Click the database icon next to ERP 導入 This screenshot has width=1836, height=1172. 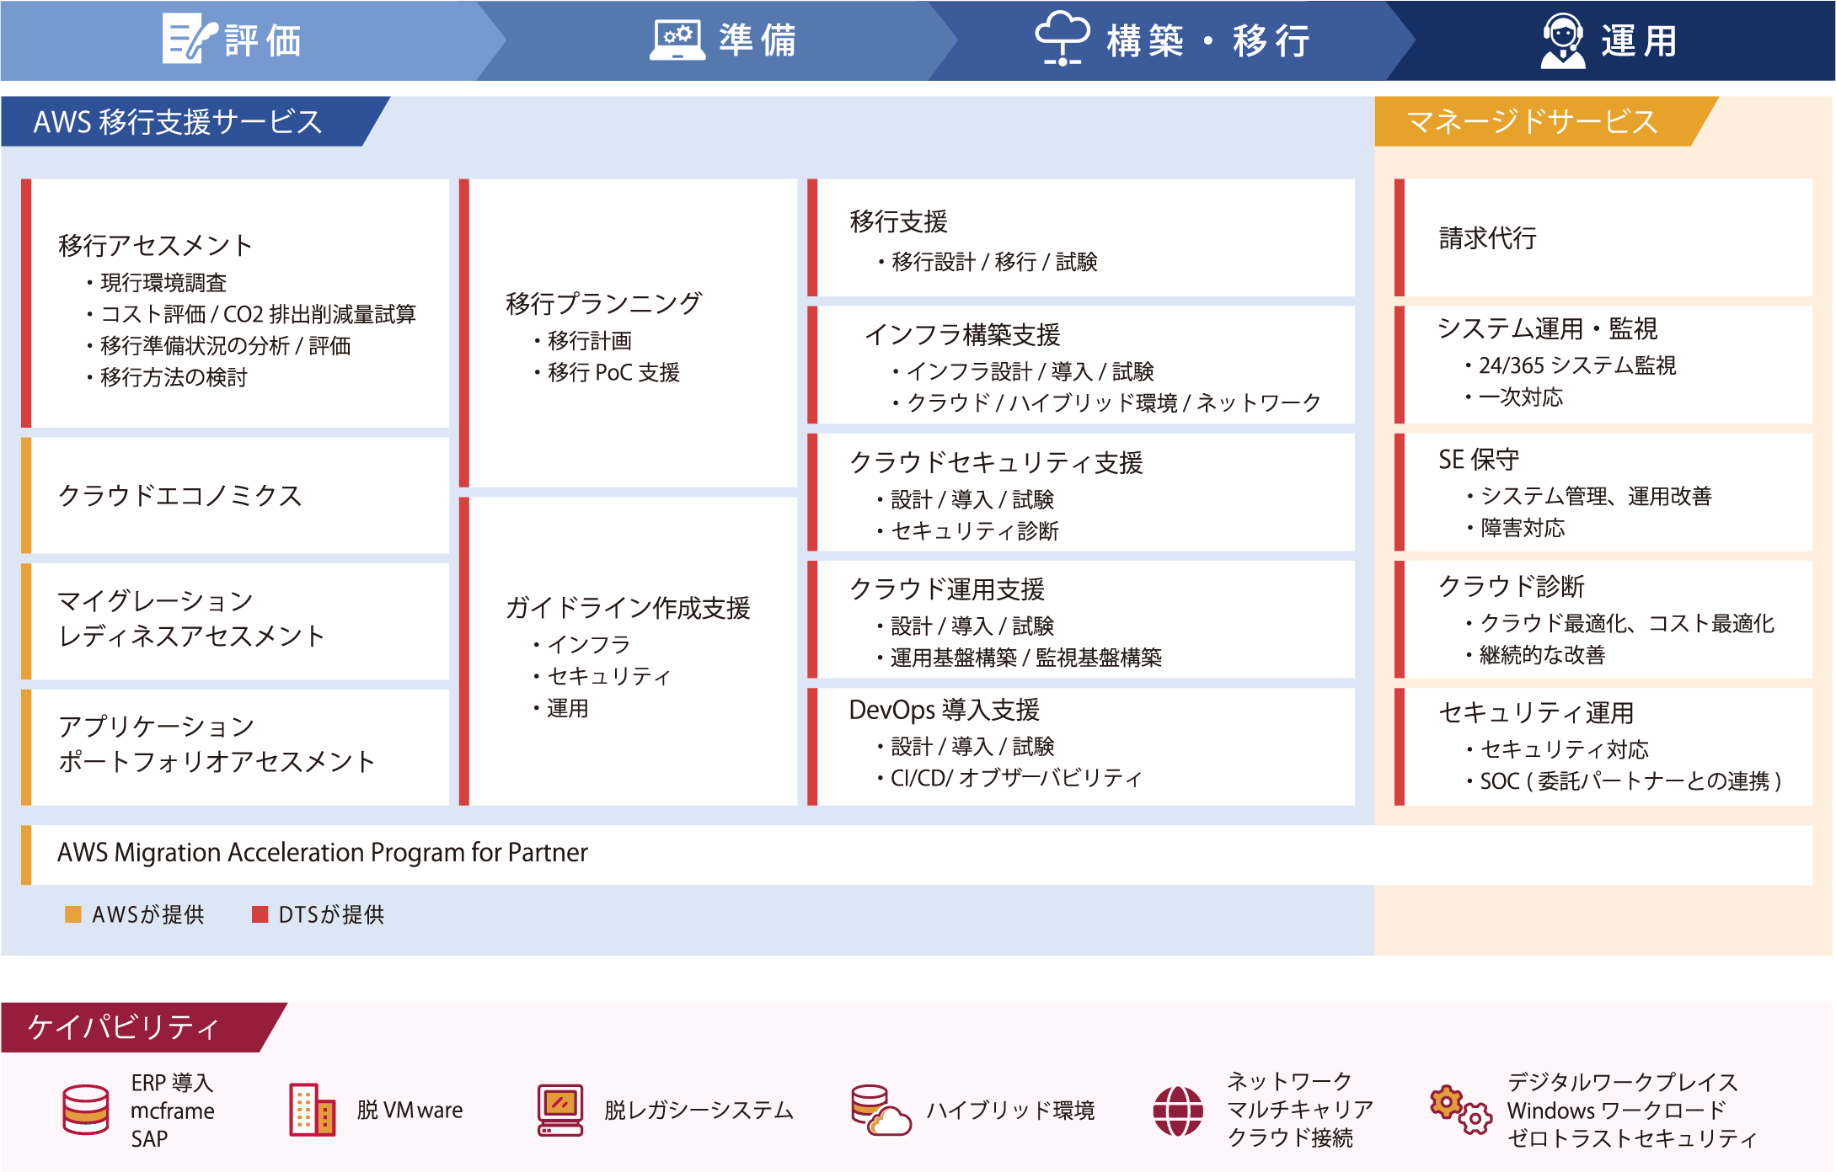click(x=86, y=1110)
